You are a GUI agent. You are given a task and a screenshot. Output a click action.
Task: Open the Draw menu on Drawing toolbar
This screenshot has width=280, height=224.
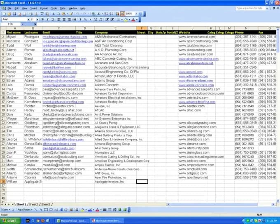pyautogui.click(x=6, y=210)
